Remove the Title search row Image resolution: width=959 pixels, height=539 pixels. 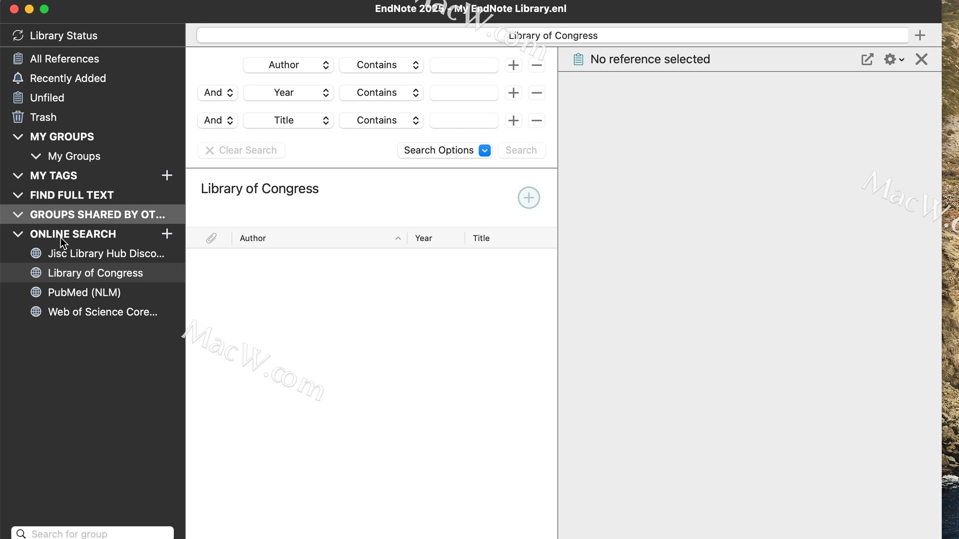(x=536, y=120)
